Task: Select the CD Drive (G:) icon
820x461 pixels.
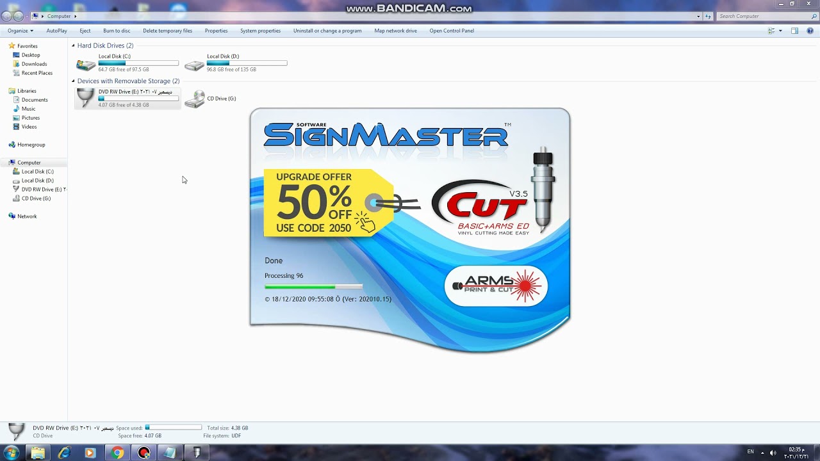Action: [x=195, y=99]
